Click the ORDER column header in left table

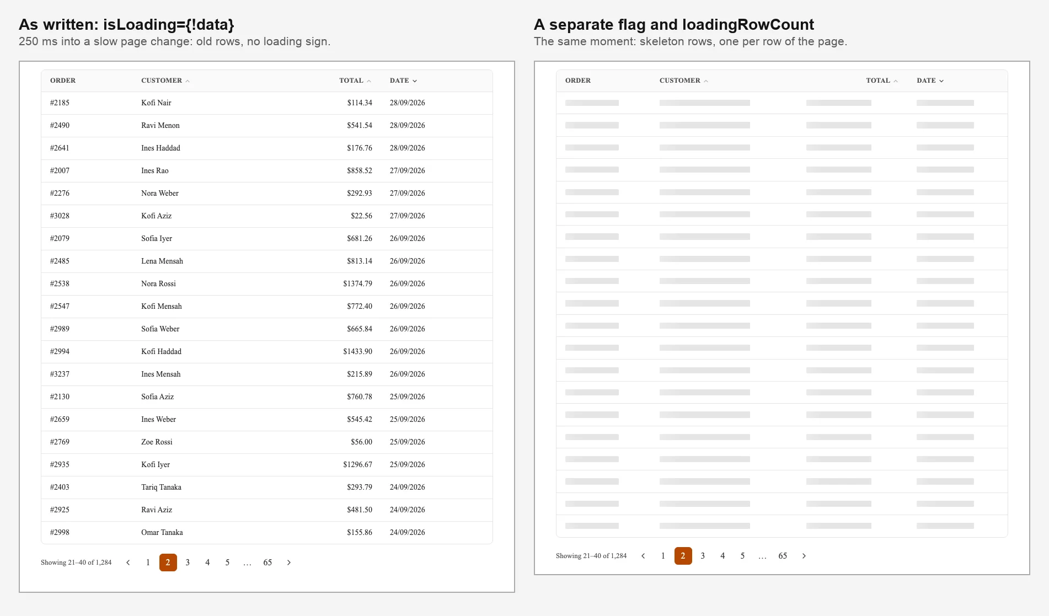pyautogui.click(x=63, y=81)
